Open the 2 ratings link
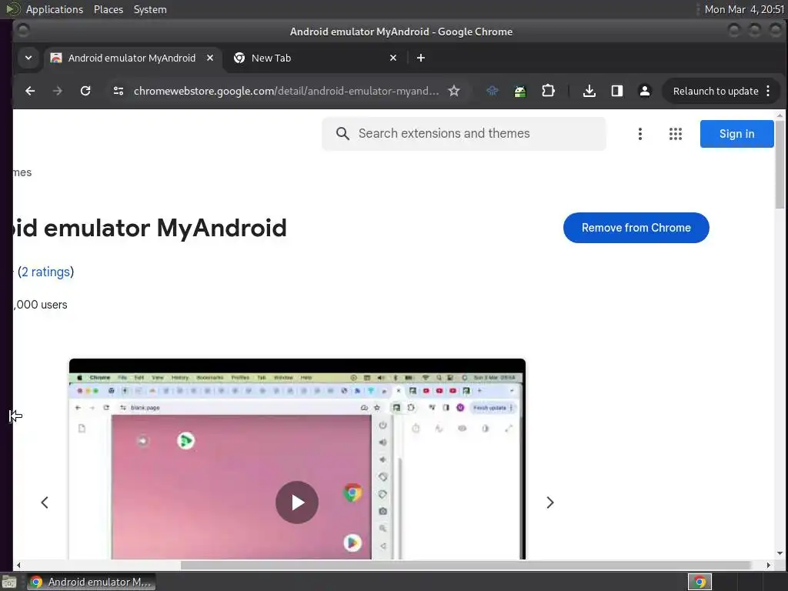Viewport: 788px width, 591px height. (x=45, y=272)
